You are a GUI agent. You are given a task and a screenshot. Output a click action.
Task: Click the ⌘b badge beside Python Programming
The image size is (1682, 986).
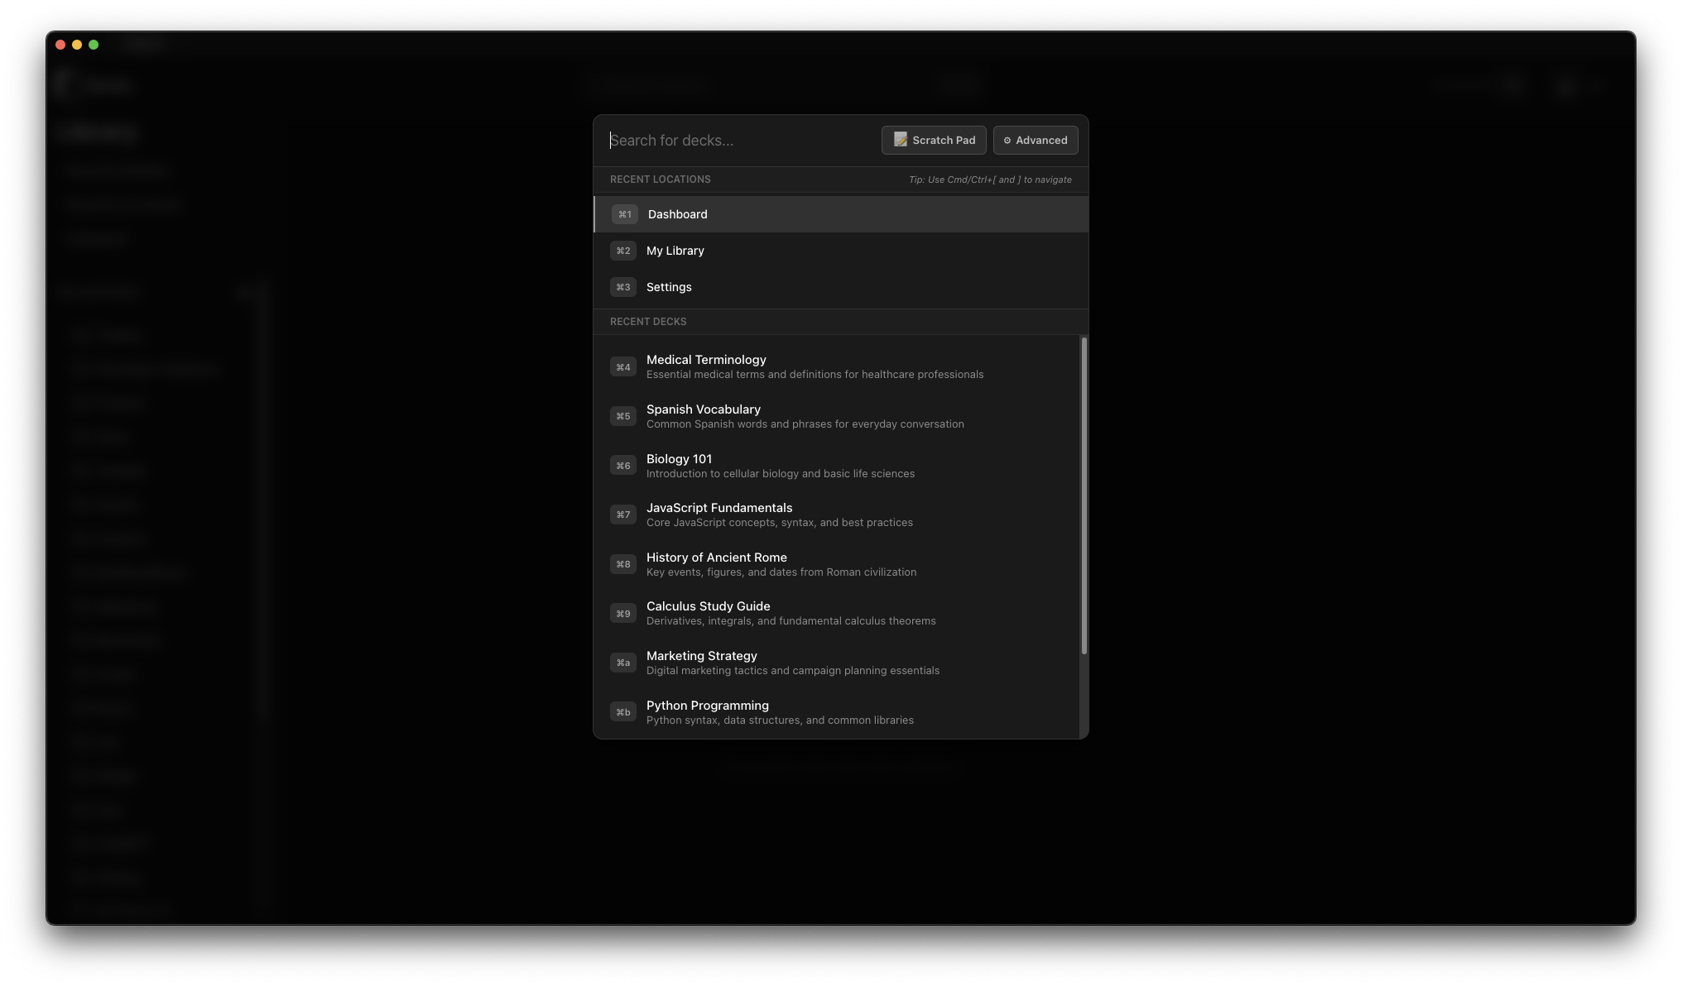622,712
